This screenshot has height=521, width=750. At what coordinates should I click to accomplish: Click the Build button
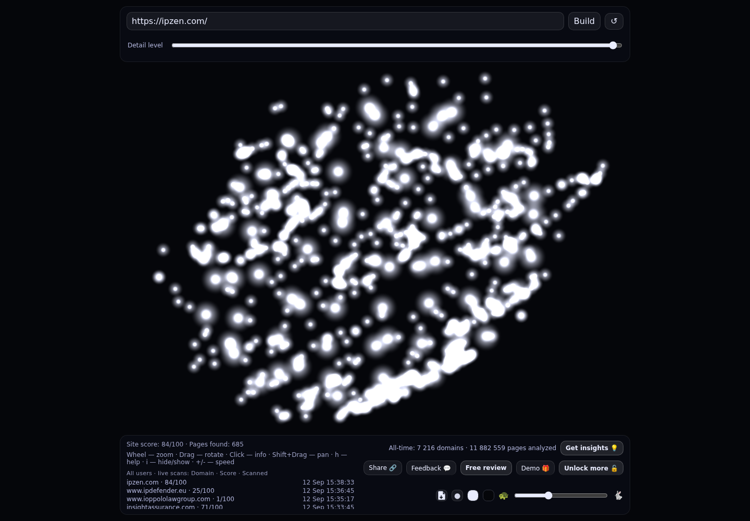coord(584,21)
